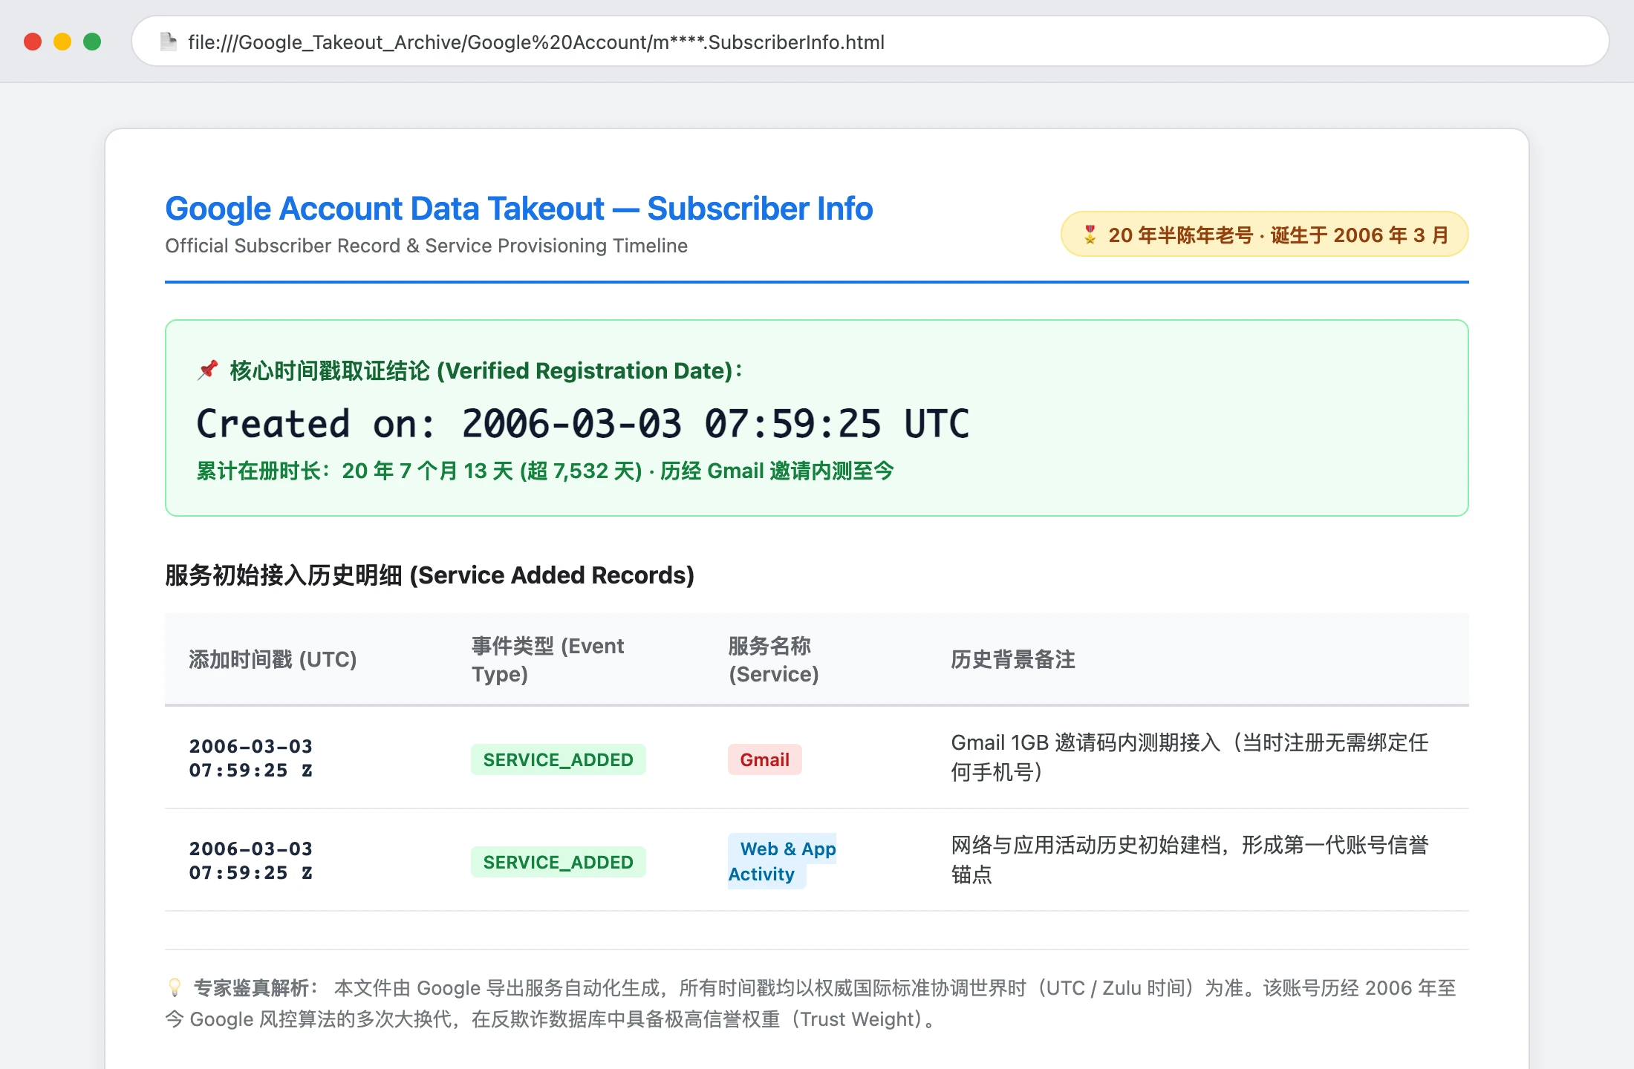Click the 网络与应用活动历史初始建档 note
Viewport: 1634px width, 1069px height.
pyautogui.click(x=1190, y=860)
